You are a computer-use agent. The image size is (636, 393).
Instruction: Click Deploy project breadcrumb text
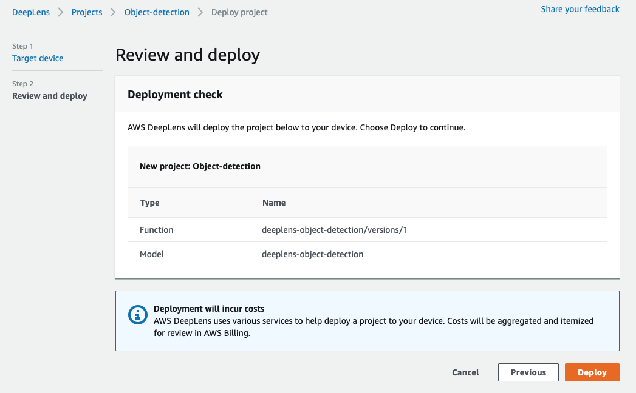(x=239, y=12)
